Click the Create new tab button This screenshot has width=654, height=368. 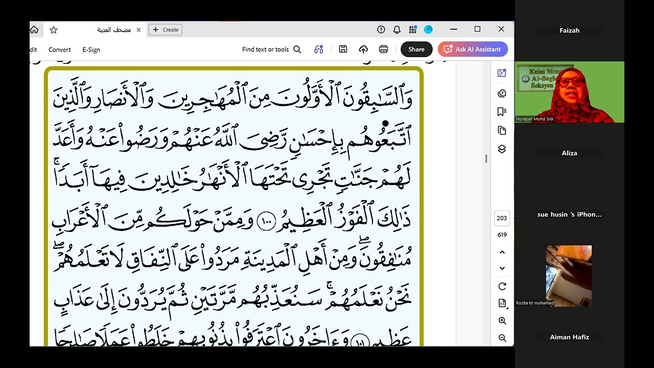[166, 30]
